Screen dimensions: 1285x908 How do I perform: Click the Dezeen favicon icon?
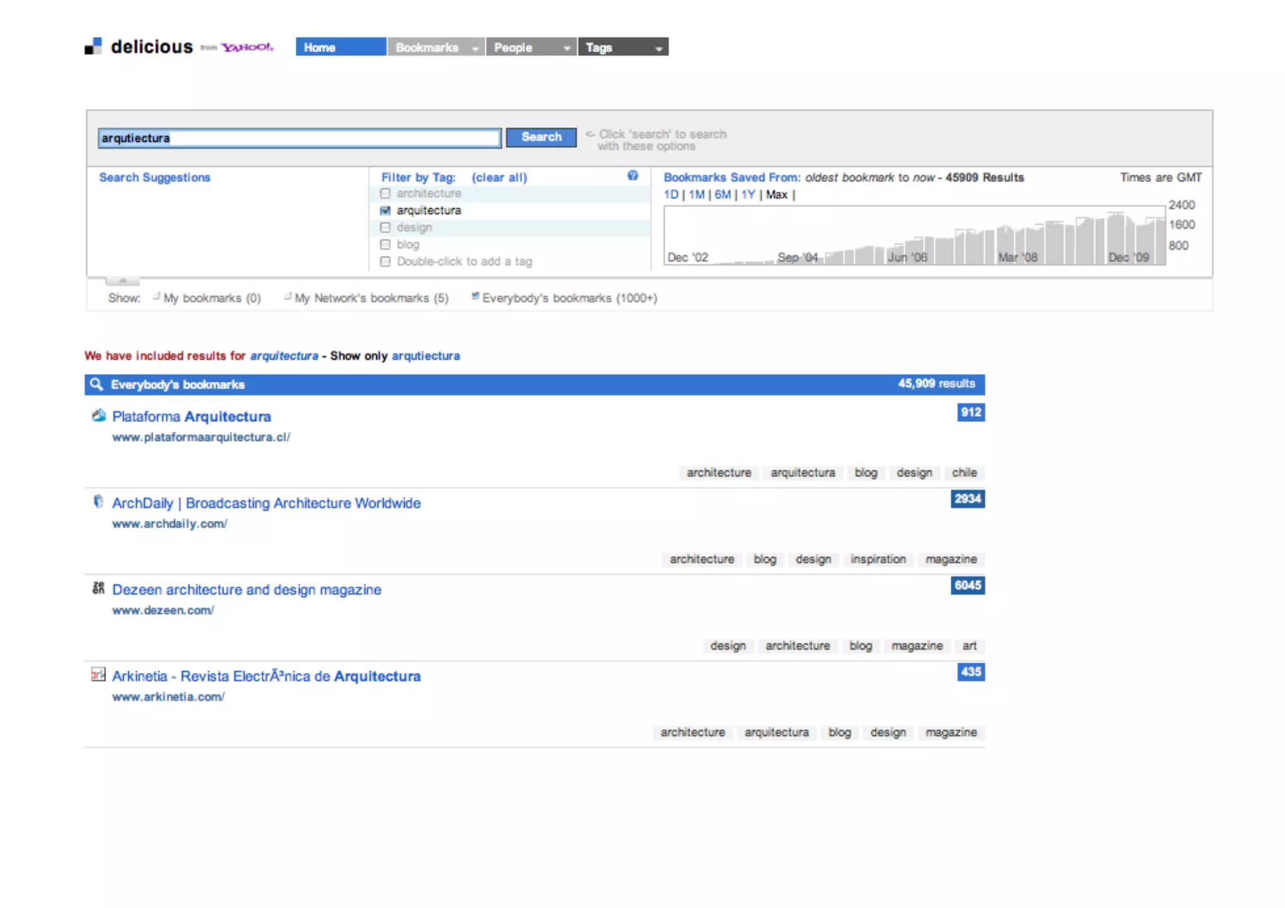[99, 588]
